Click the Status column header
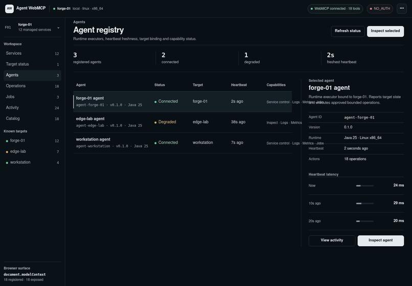This screenshot has width=412, height=286. tap(159, 85)
